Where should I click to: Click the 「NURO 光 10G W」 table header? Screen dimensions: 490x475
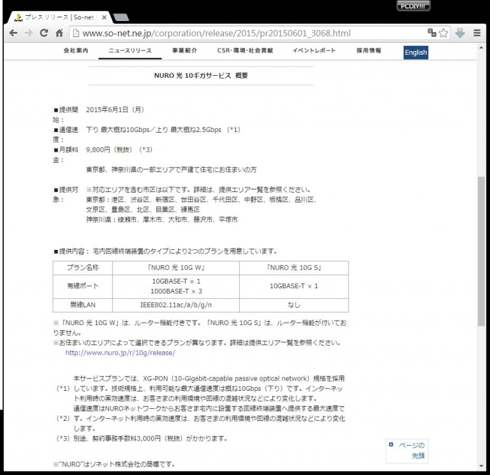pos(176,268)
